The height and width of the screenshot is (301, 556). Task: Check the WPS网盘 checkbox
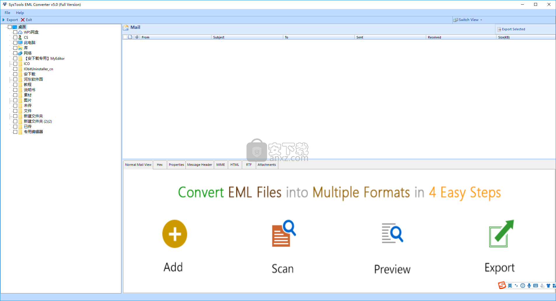coord(15,32)
